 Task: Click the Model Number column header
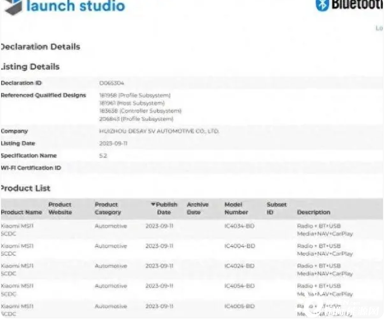point(236,208)
